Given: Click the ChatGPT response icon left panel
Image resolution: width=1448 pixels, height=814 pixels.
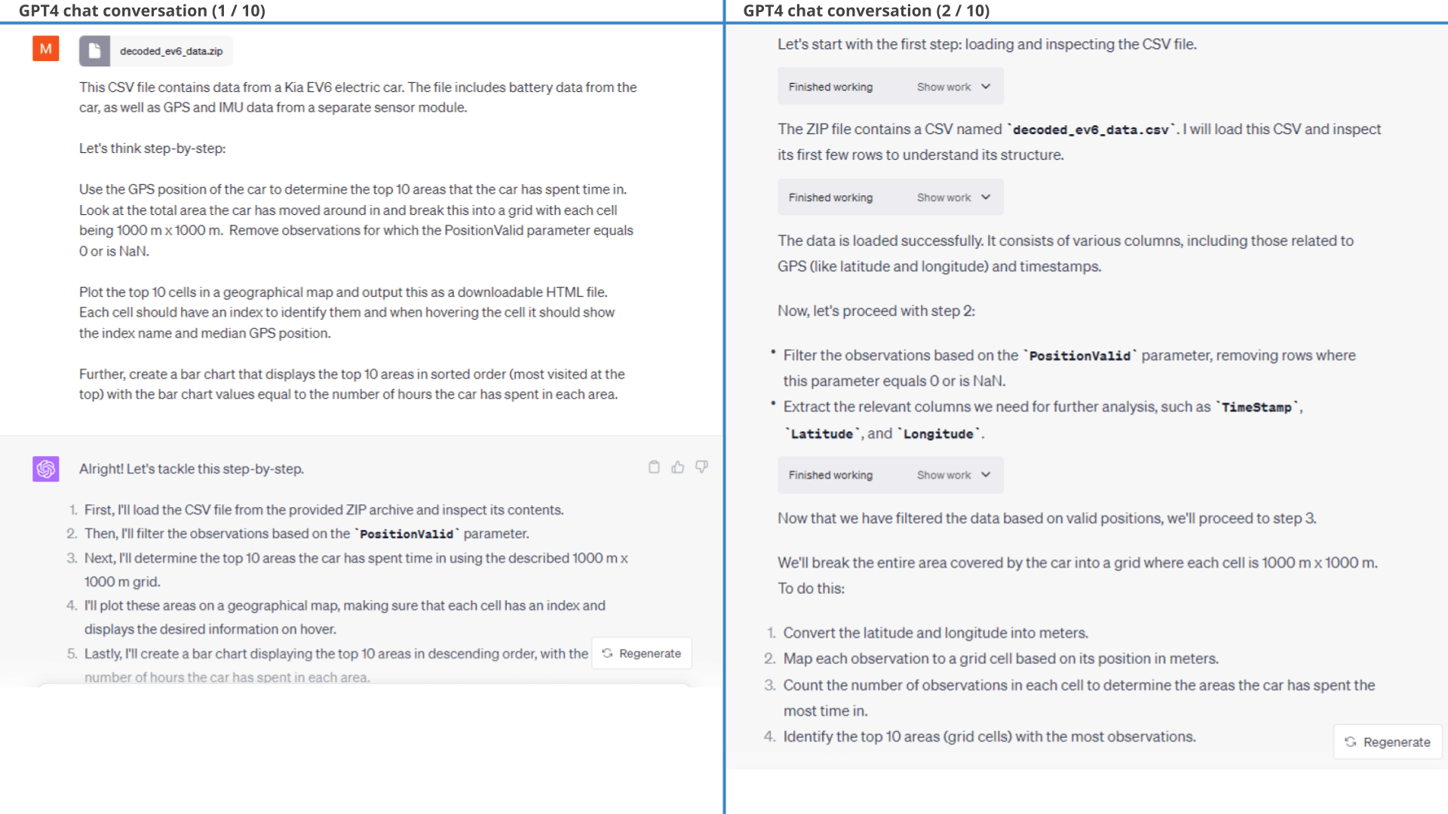Looking at the screenshot, I should point(46,467).
